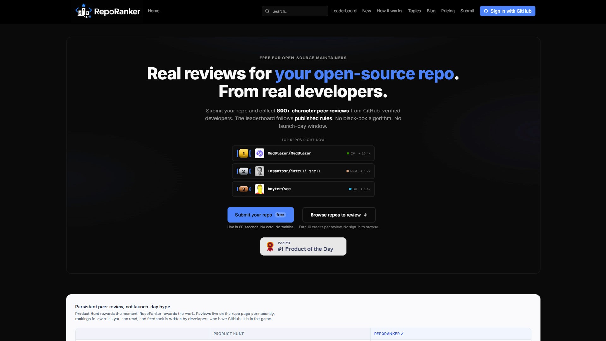Click the RepoRanker wordmark
The width and height of the screenshot is (606, 341).
pos(117,11)
